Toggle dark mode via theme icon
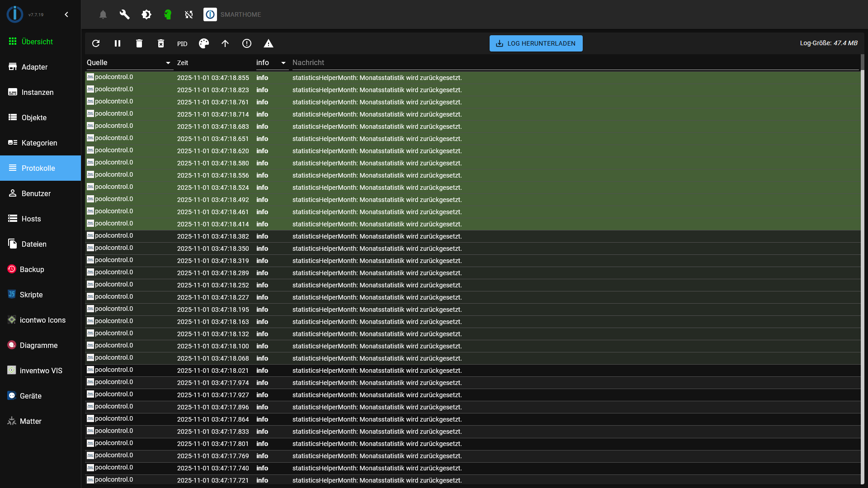Viewport: 868px width, 488px height. (146, 14)
